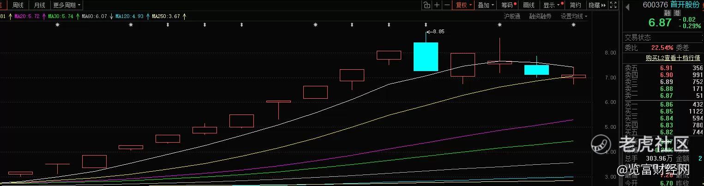Click the 买四 price 6.83 row
This screenshot has width=704, height=186.
[x=663, y=126]
